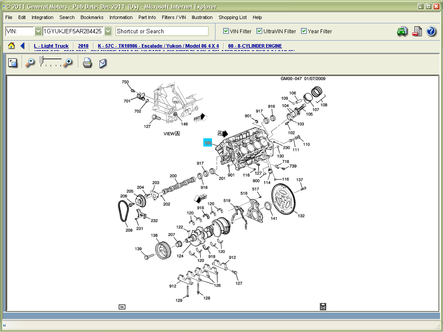This screenshot has height=332, width=443.
Task: Select callout 107 for the piston
Action: click(315, 109)
